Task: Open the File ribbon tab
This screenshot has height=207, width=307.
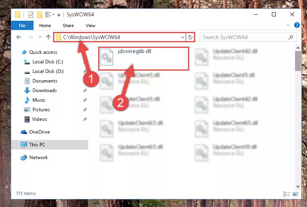Action: tap(22, 26)
